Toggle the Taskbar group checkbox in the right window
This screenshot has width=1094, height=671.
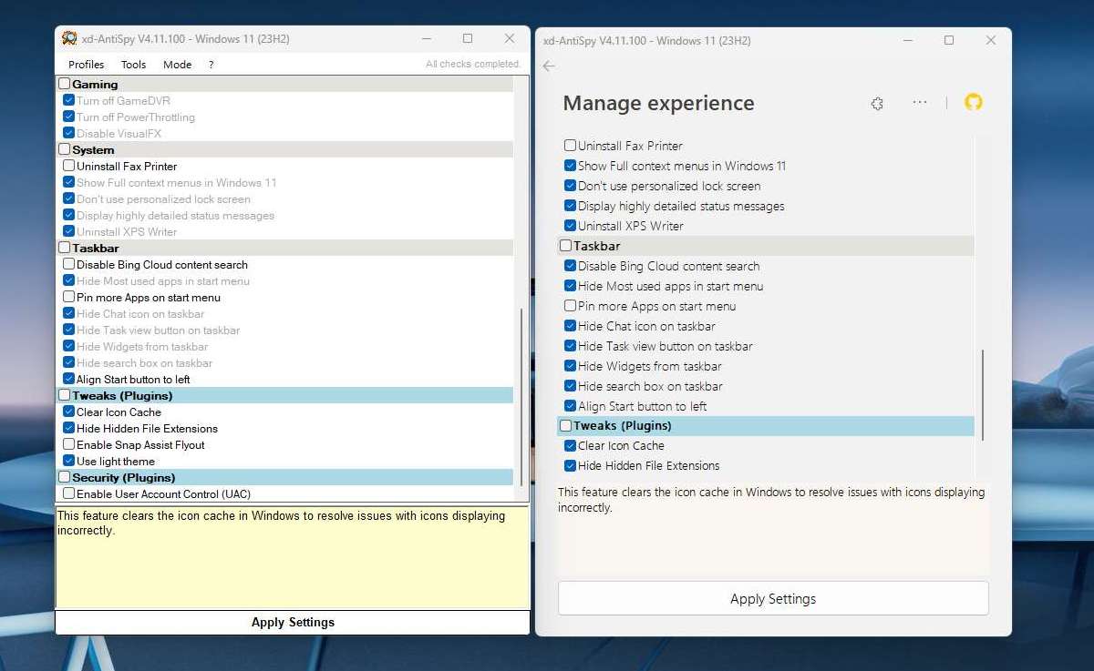pos(566,246)
